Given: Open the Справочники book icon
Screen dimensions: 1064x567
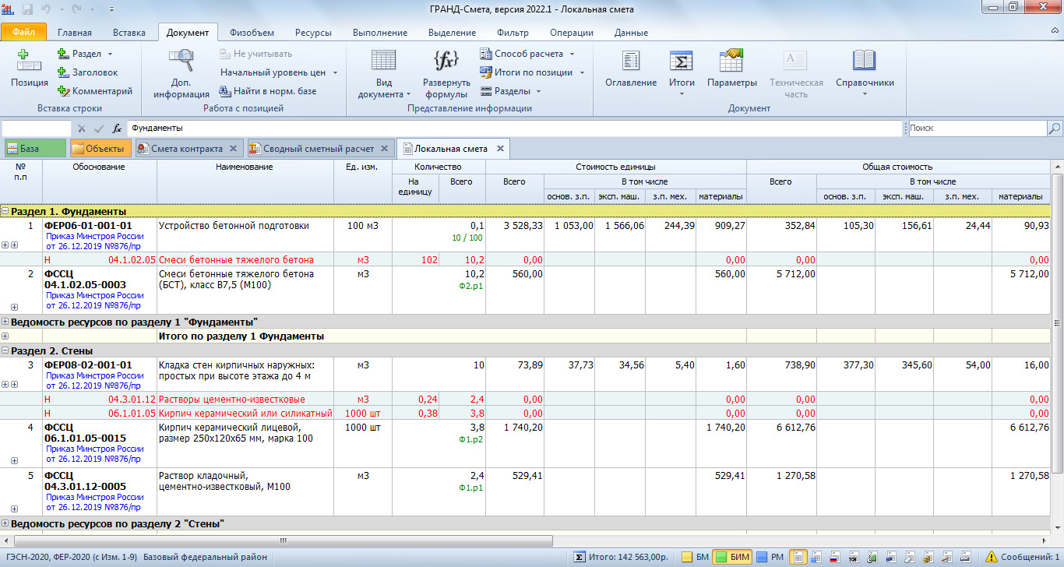Looking at the screenshot, I should click(865, 60).
